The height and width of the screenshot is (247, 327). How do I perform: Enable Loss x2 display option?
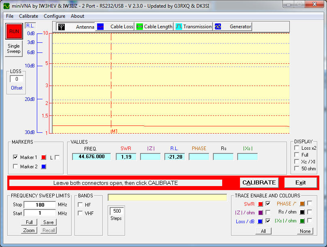click(297, 148)
